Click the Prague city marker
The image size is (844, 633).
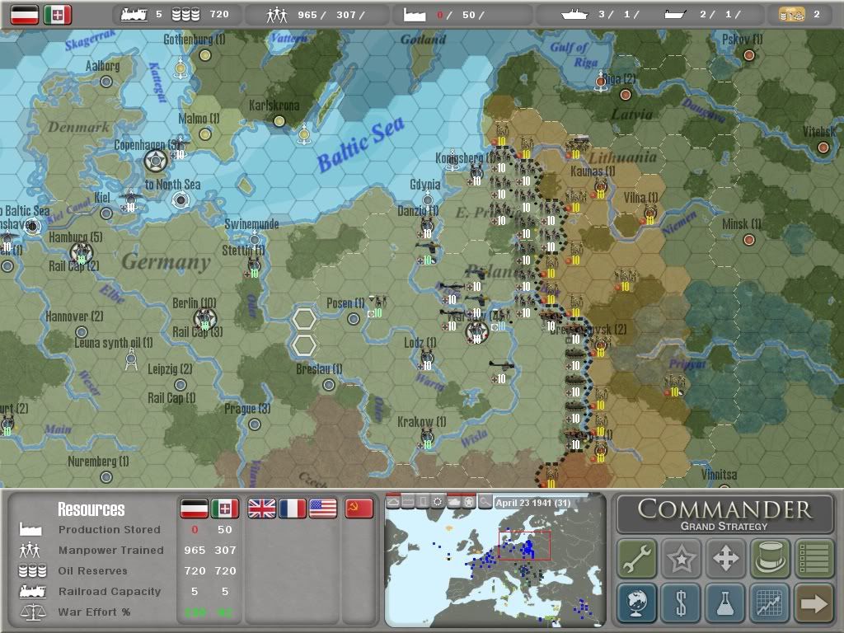[x=255, y=424]
